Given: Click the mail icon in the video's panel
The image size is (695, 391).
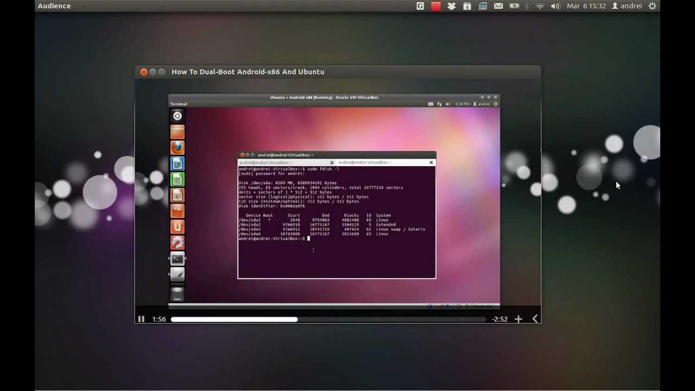Looking at the screenshot, I should (x=431, y=104).
